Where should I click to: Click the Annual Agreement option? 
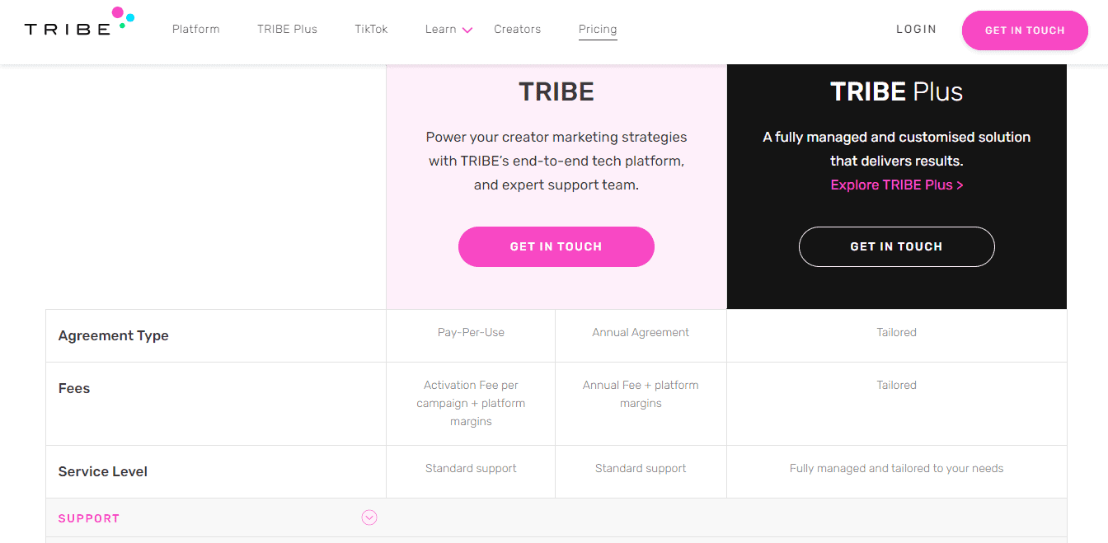pos(641,332)
